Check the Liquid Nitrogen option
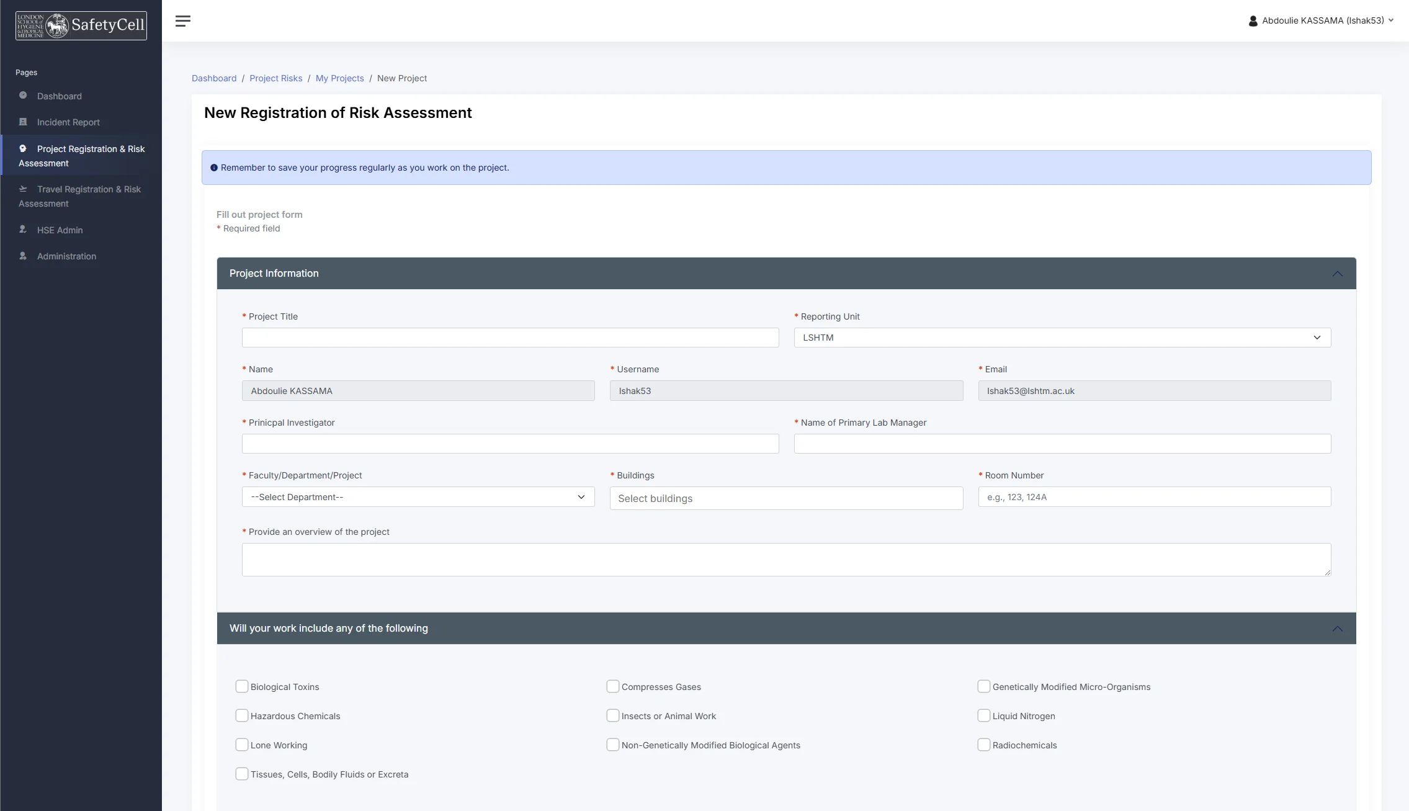 983,715
